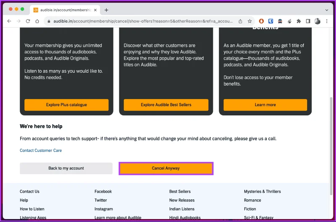
Task: Open Chrome three-dot menu
Action: 327,21
